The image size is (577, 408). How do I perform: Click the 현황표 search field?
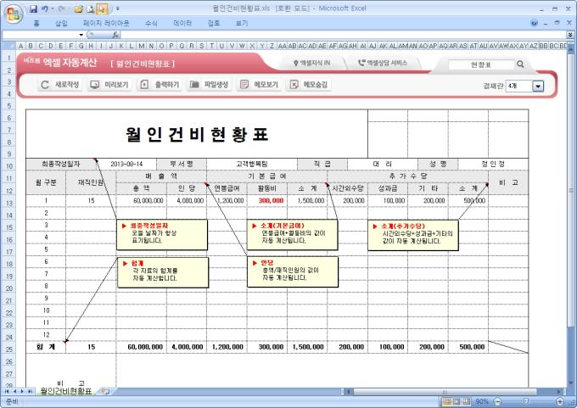481,64
